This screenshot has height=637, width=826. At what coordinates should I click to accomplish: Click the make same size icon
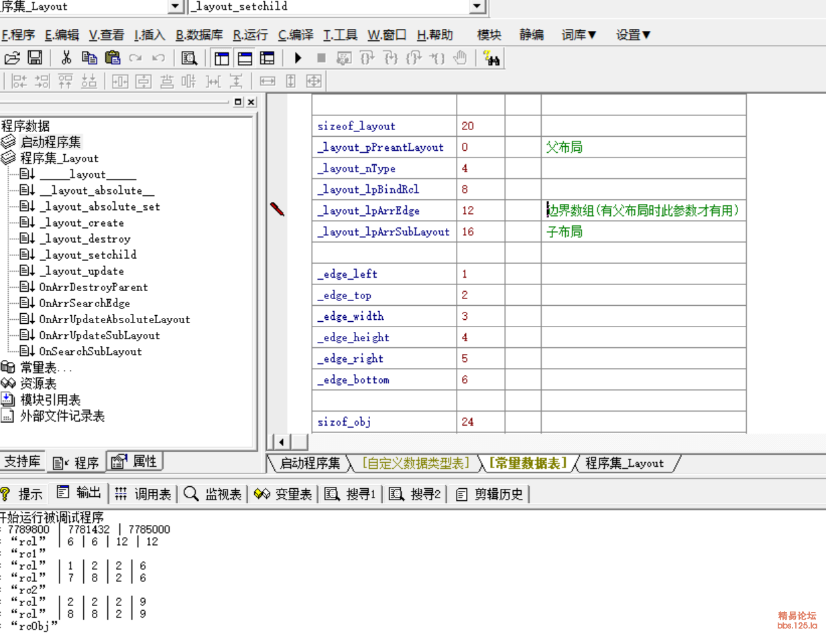[313, 82]
